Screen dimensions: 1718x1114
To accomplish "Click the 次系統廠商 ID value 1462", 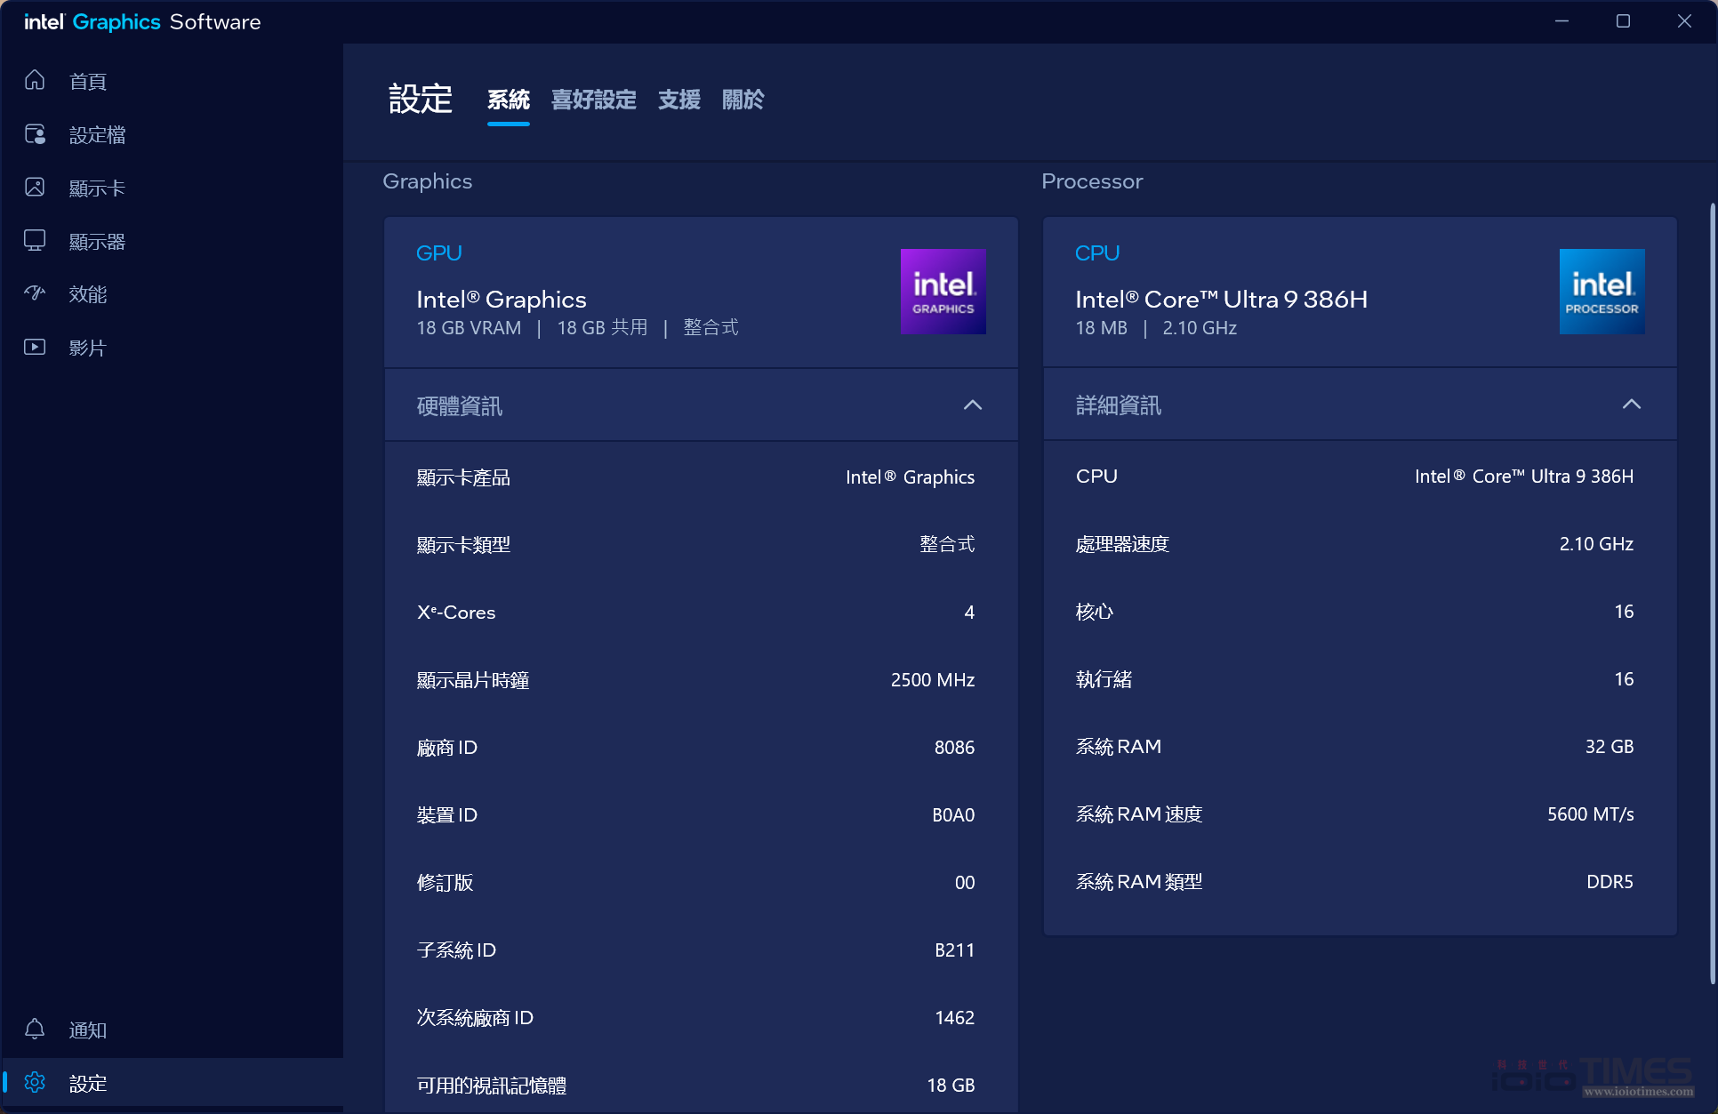I will click(x=954, y=1018).
